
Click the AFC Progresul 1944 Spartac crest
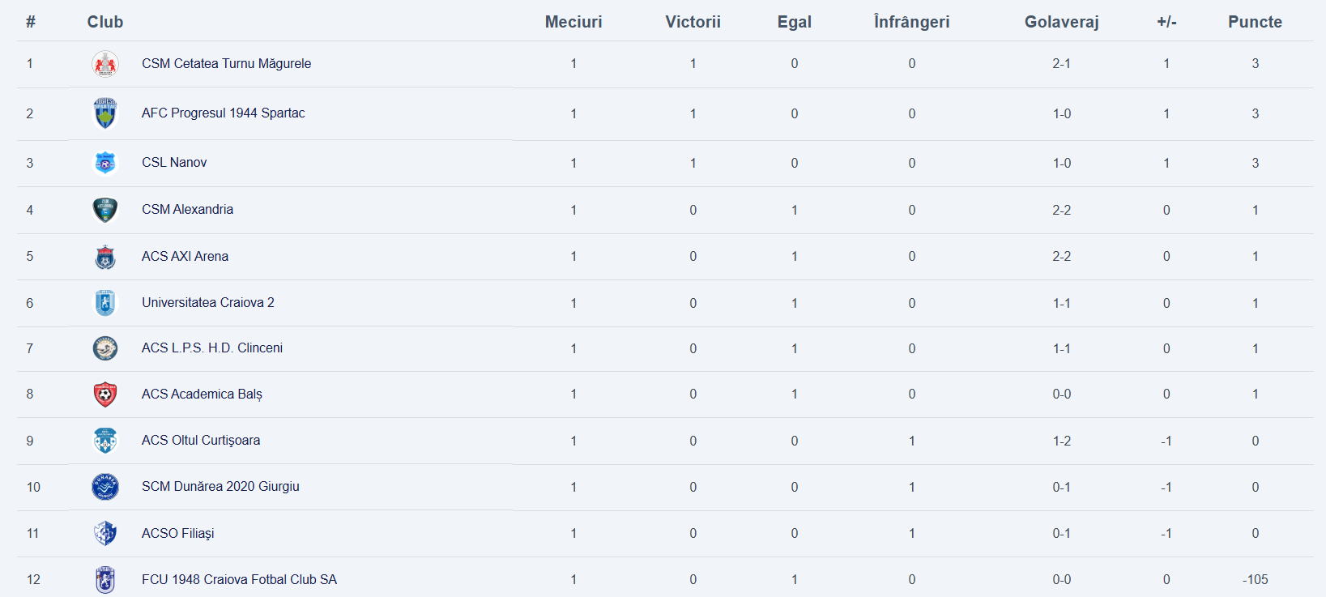click(105, 113)
